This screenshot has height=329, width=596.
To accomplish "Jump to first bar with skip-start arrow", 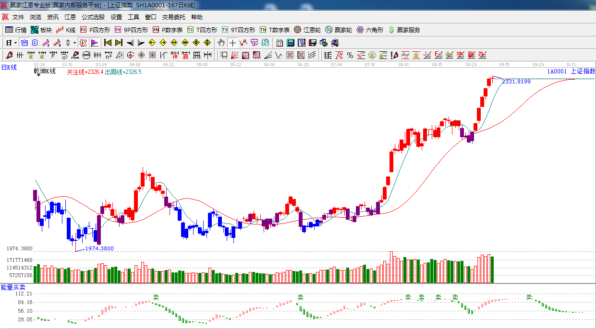I will click(x=108, y=43).
